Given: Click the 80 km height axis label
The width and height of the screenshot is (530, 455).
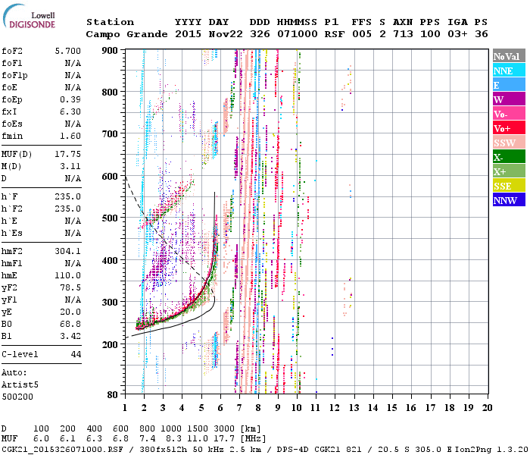Looking at the screenshot, I should (x=113, y=395).
